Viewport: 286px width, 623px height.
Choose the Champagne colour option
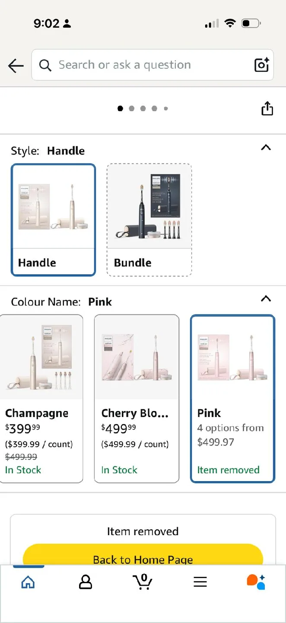[x=41, y=398]
